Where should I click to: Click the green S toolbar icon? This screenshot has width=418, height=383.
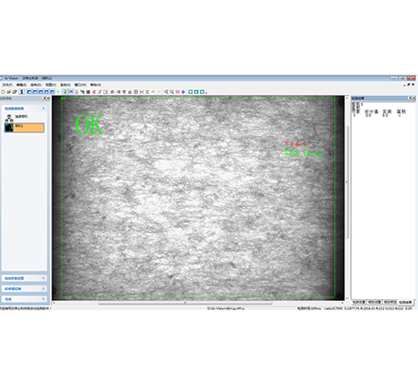click(x=58, y=92)
